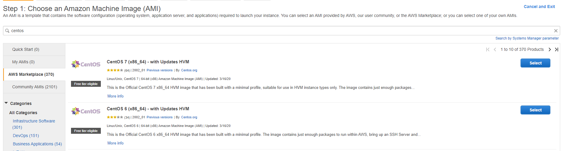The height and width of the screenshot is (151, 562).
Task: Select All Categories filter
Action: (23, 113)
